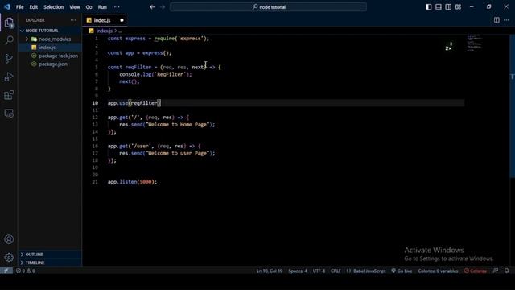Click the VS Code logo icon in title bar
Viewport: 515px width, 290px height.
coord(7,7)
